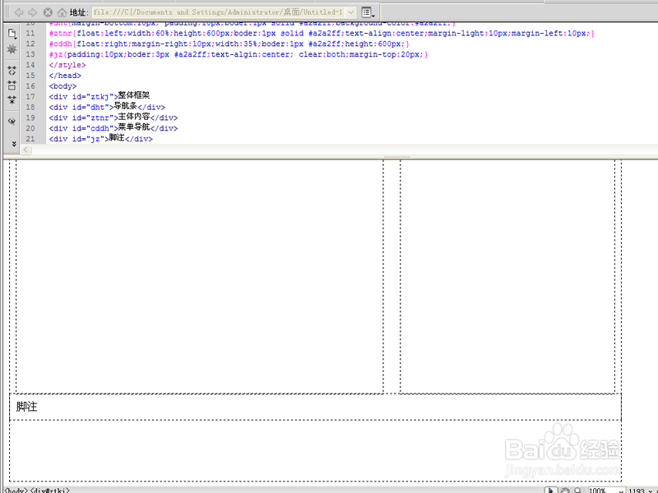
Task: Choose the Zoom tool magnifier in status bar
Action: point(578,490)
